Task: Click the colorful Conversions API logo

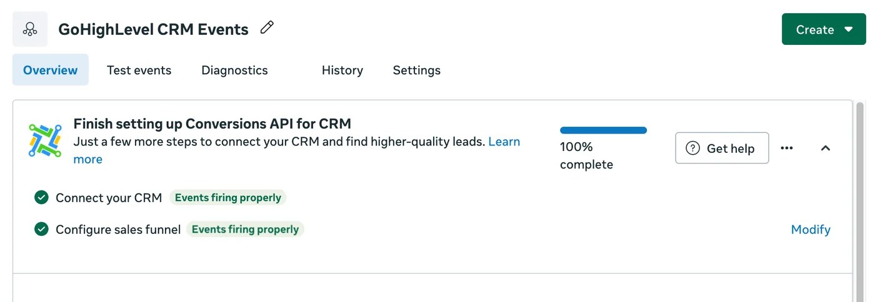Action: 45,140
